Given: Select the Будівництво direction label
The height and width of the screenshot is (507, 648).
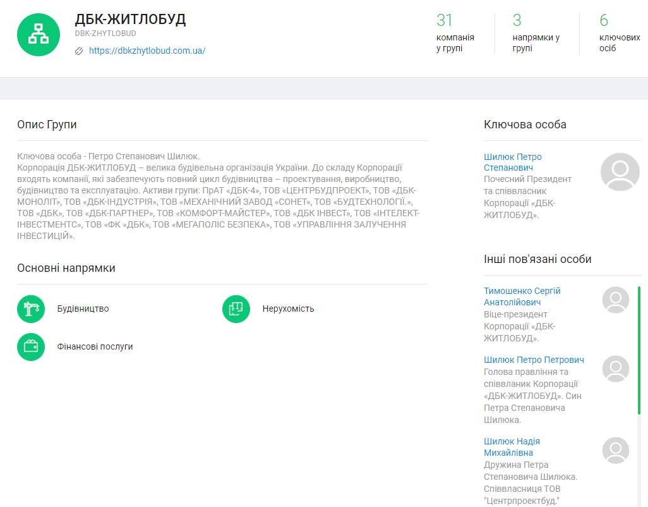Looking at the screenshot, I should [83, 308].
